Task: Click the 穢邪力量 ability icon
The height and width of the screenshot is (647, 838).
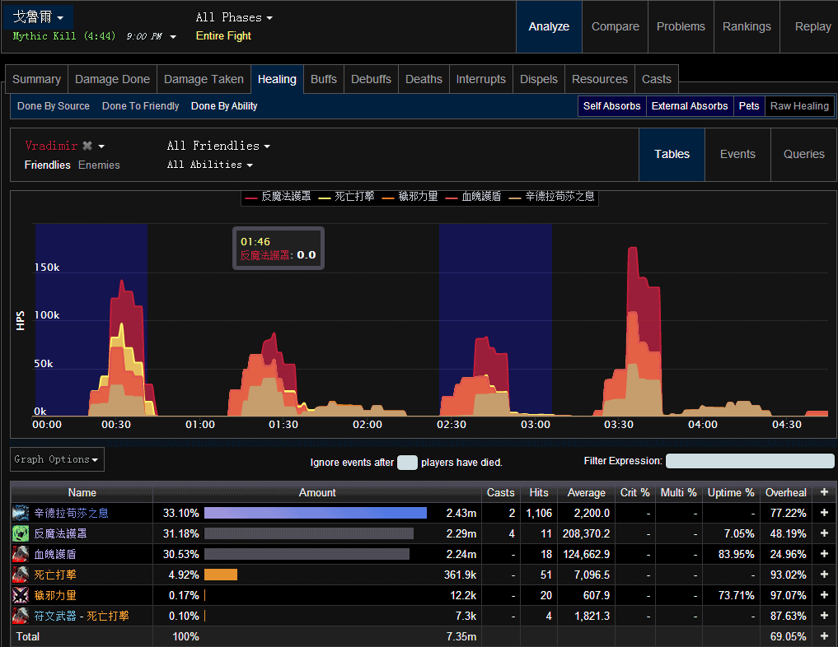Action: coord(21,595)
